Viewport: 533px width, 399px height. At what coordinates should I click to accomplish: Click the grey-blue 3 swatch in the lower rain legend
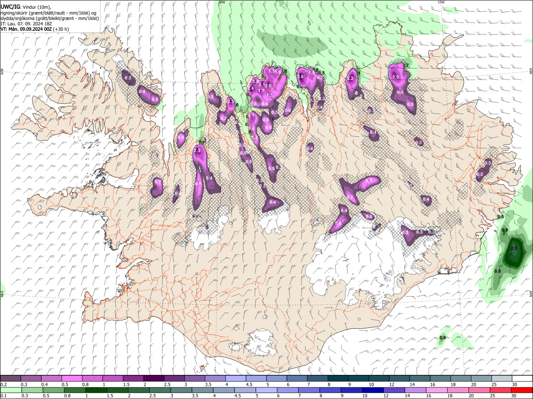click(181, 390)
